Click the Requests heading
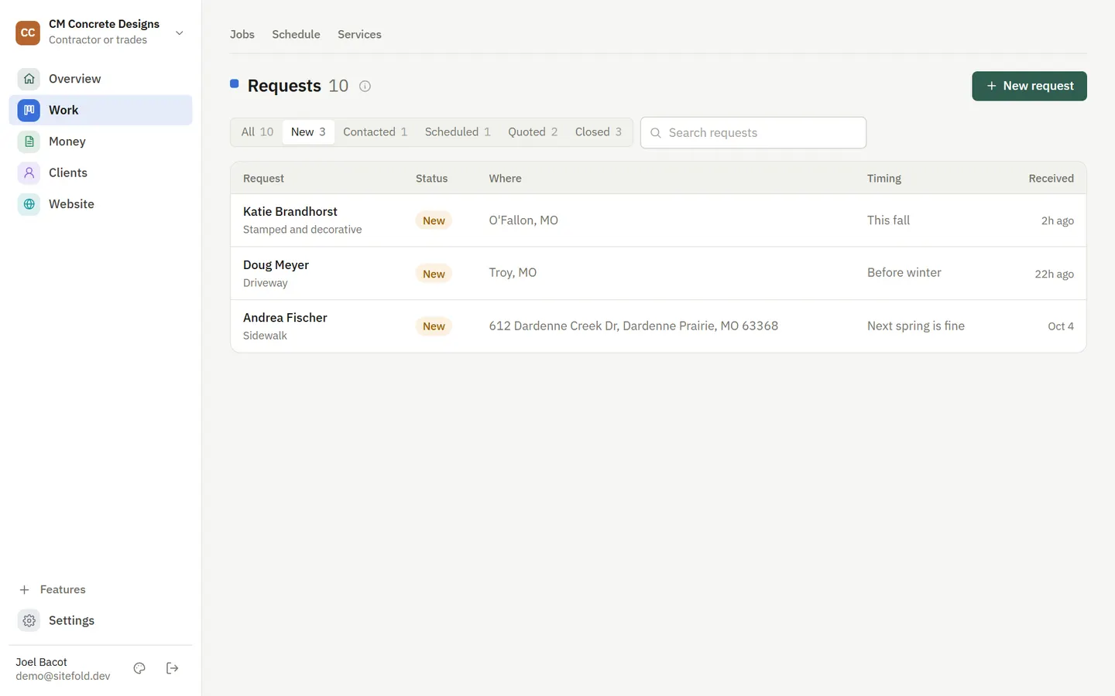Viewport: 1115px width, 696px height. (284, 86)
